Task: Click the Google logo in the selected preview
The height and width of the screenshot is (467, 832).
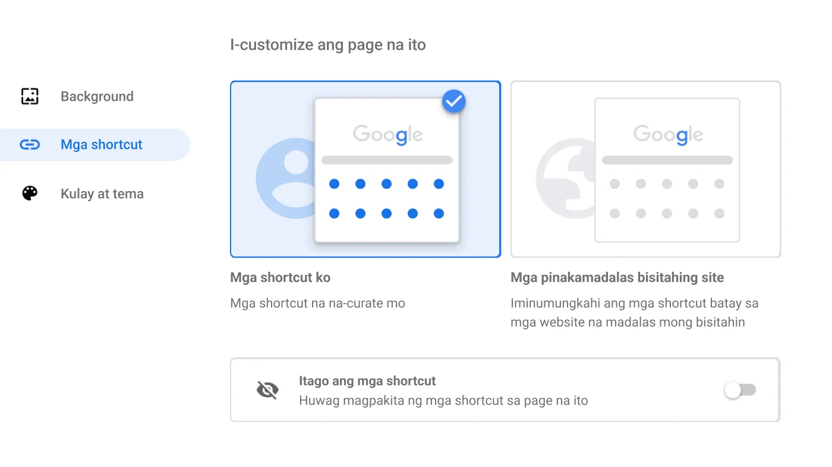Action: (387, 134)
